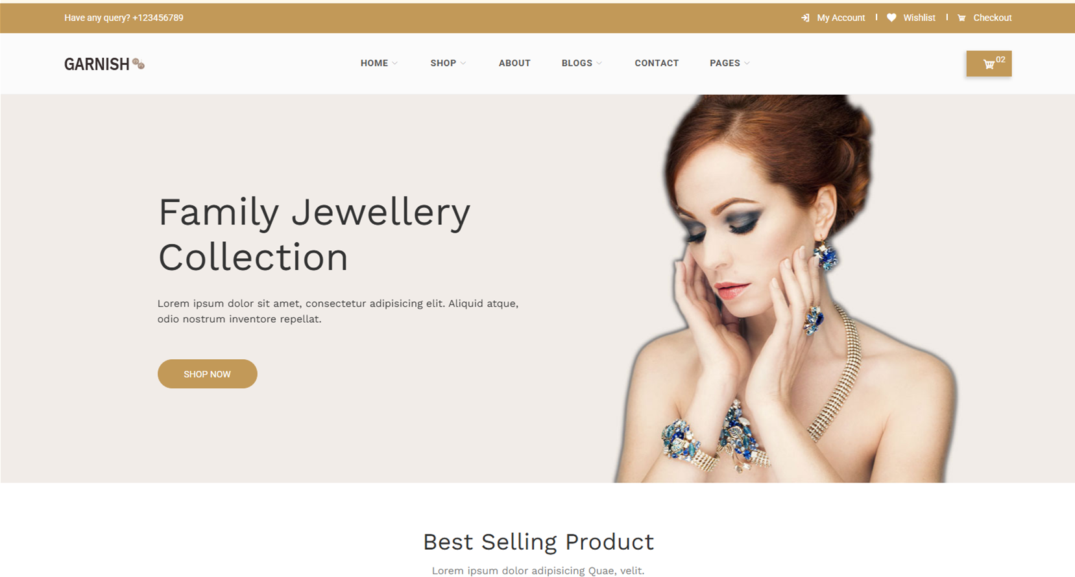Image resolution: width=1075 pixels, height=577 pixels.
Task: Click the Best Selling Product heading
Action: point(538,542)
